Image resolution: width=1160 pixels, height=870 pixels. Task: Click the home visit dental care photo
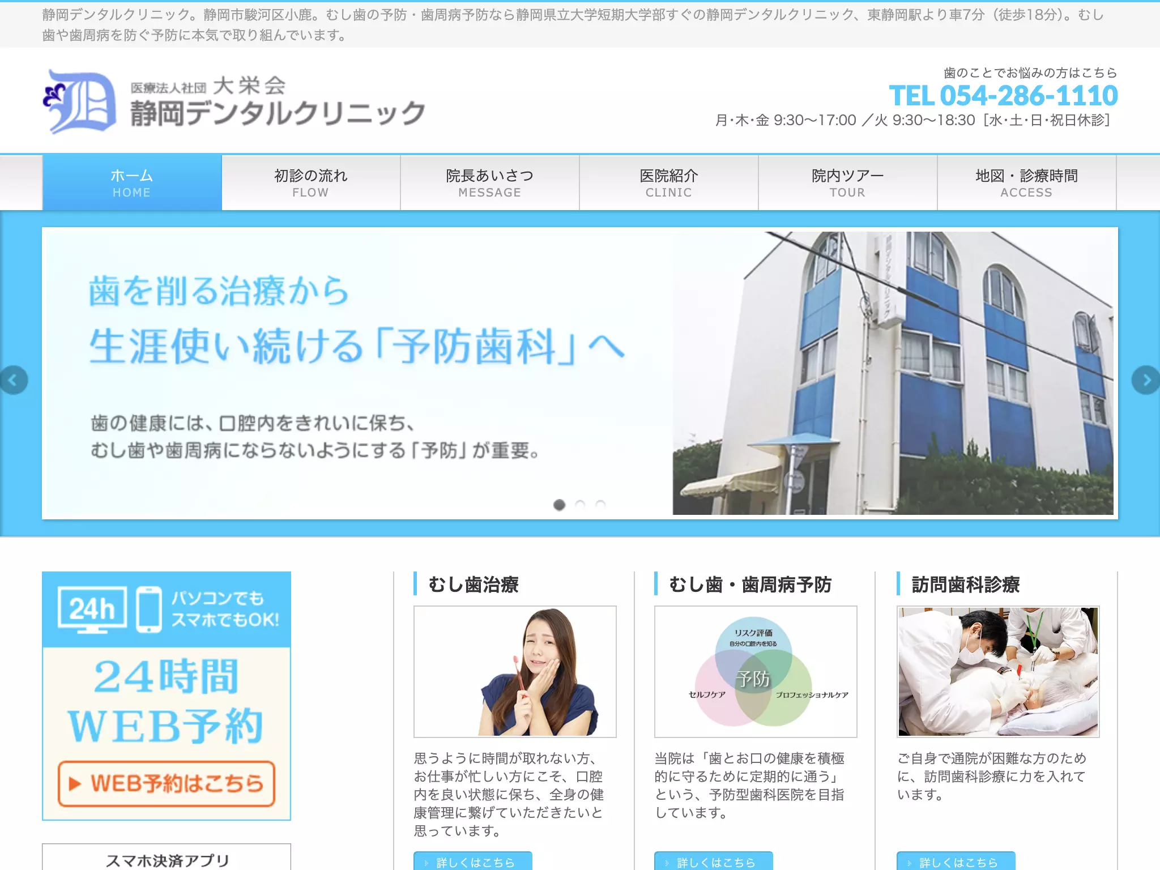(998, 672)
